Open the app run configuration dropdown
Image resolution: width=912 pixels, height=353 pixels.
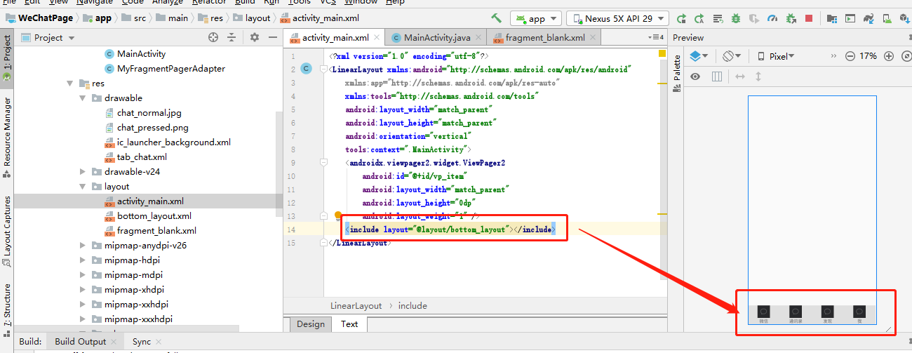pos(536,18)
